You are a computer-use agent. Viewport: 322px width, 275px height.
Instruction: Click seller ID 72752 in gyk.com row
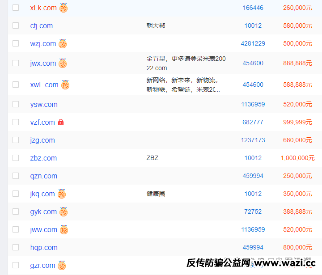pos(253,212)
